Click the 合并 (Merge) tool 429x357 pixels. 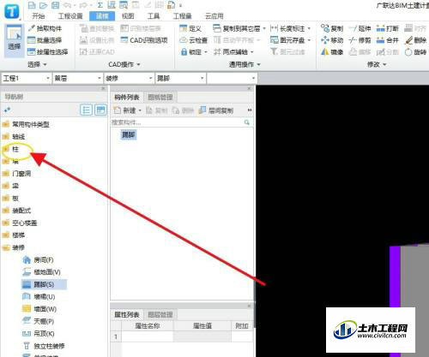(x=388, y=40)
